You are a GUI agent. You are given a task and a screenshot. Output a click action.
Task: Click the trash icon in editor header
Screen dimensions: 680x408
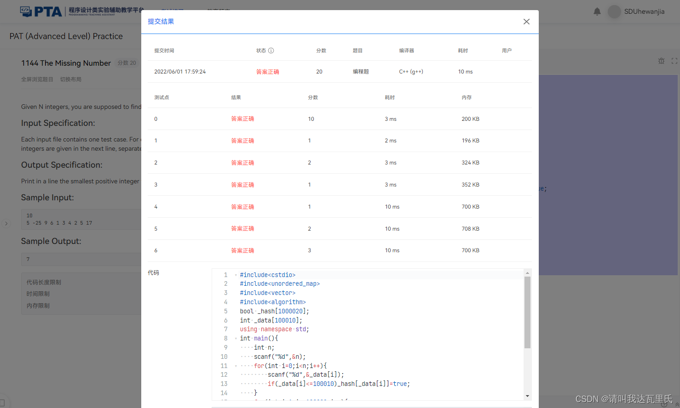[x=661, y=61]
